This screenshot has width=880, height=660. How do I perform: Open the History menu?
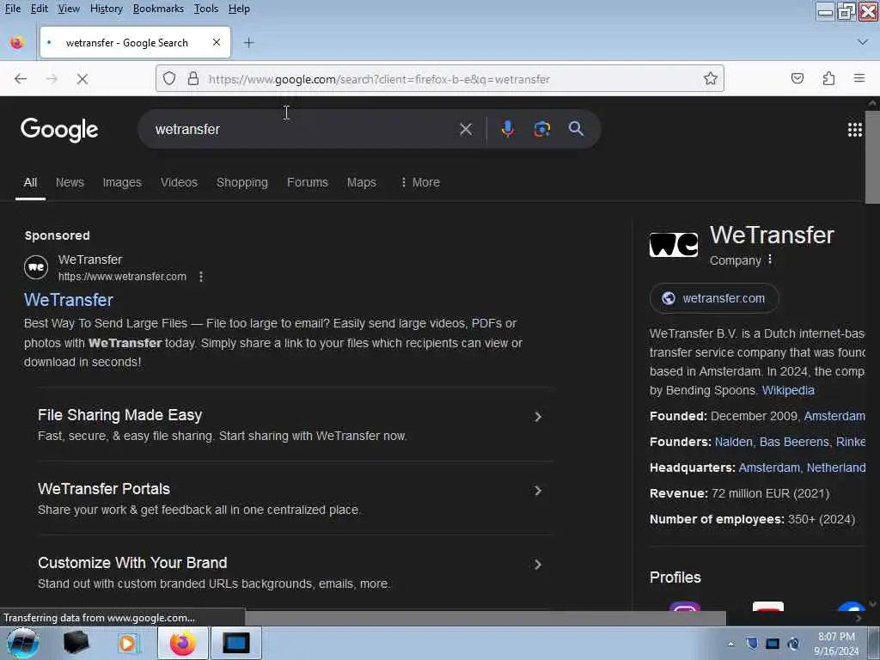pos(106,9)
